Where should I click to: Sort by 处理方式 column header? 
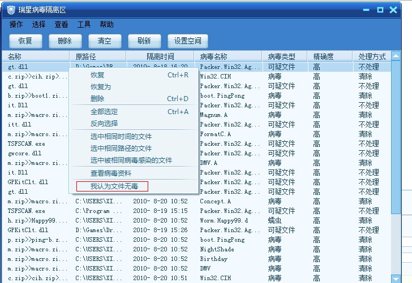(x=372, y=56)
